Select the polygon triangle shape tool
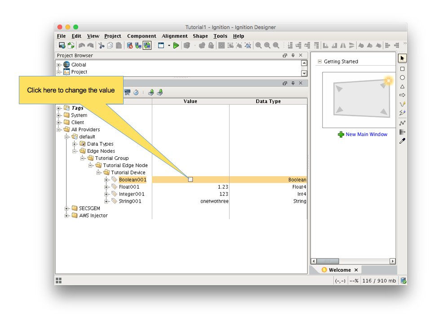This screenshot has height=327, width=443. pyautogui.click(x=402, y=87)
